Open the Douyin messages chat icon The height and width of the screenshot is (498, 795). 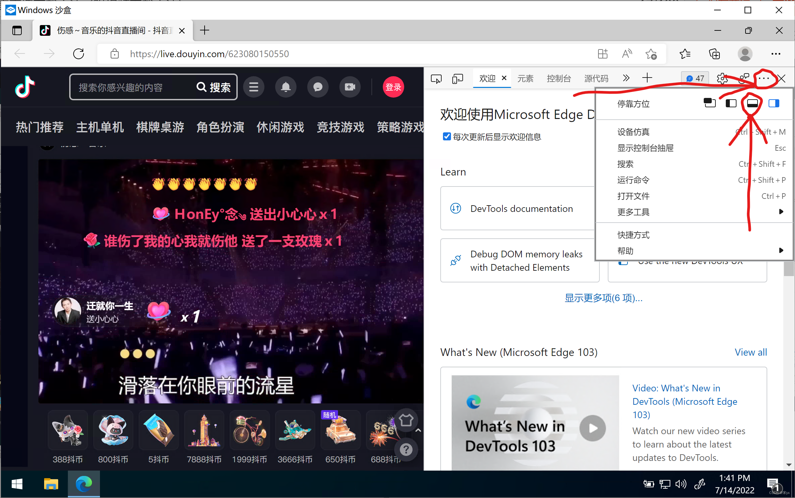coord(318,87)
